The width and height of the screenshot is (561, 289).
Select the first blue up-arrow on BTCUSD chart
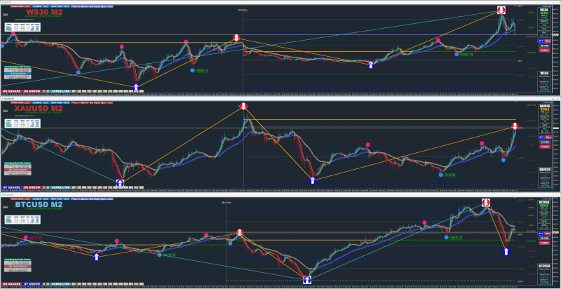(x=96, y=257)
